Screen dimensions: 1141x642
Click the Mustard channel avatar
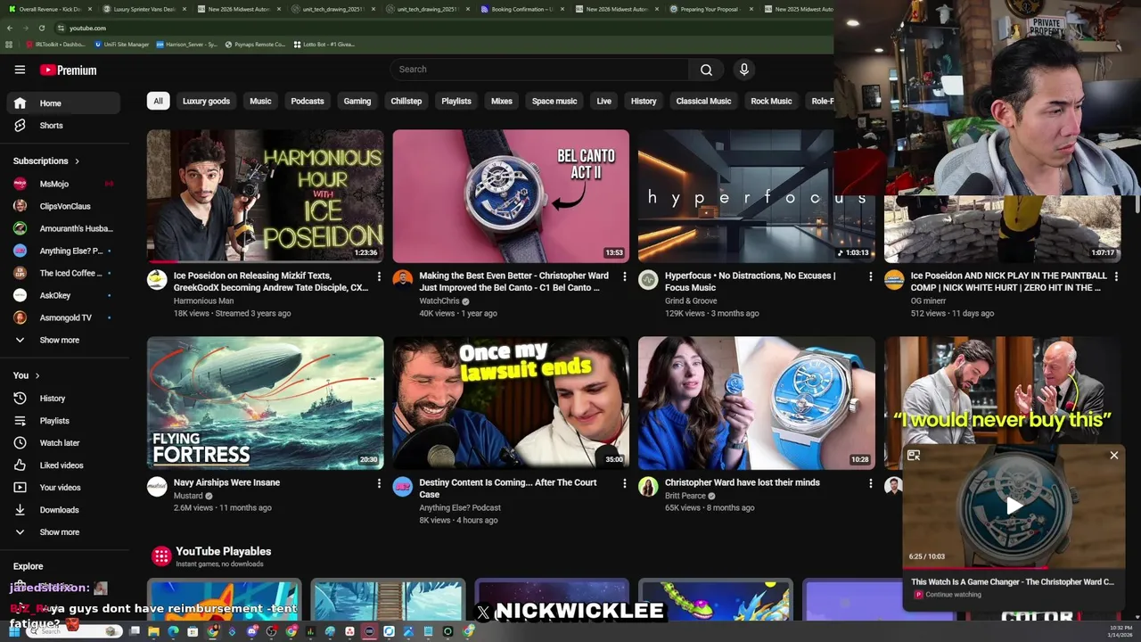tap(157, 487)
